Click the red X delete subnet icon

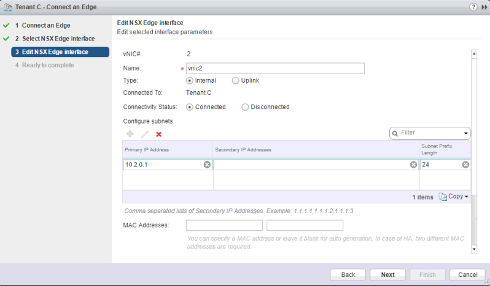(x=159, y=134)
